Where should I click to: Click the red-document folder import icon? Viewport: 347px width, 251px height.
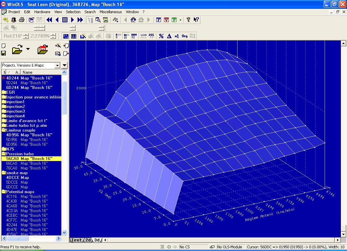[43, 49]
